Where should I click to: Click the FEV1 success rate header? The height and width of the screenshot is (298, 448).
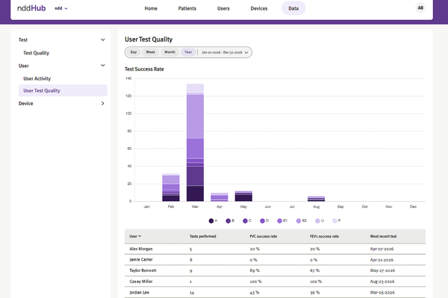(x=324, y=236)
